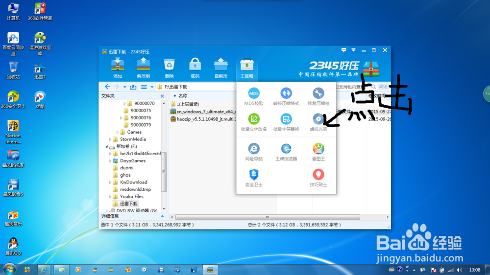
Task: Open the title bar menu dropdown icon
Action: tap(353, 50)
